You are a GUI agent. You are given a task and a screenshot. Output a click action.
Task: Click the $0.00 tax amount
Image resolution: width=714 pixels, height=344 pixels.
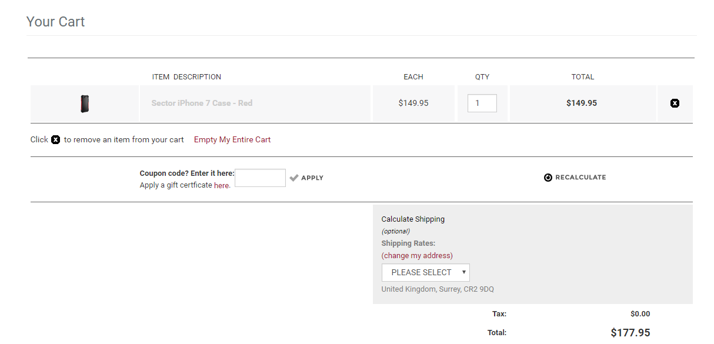[x=640, y=314]
